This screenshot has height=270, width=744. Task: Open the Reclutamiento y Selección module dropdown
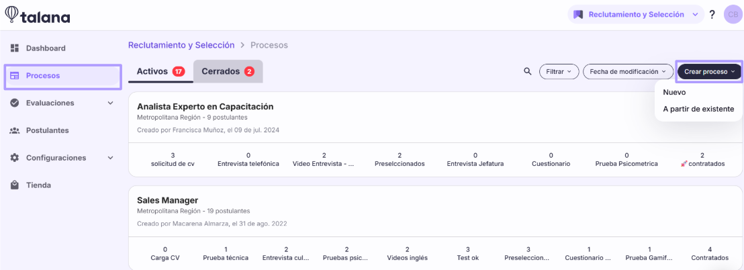coord(636,15)
